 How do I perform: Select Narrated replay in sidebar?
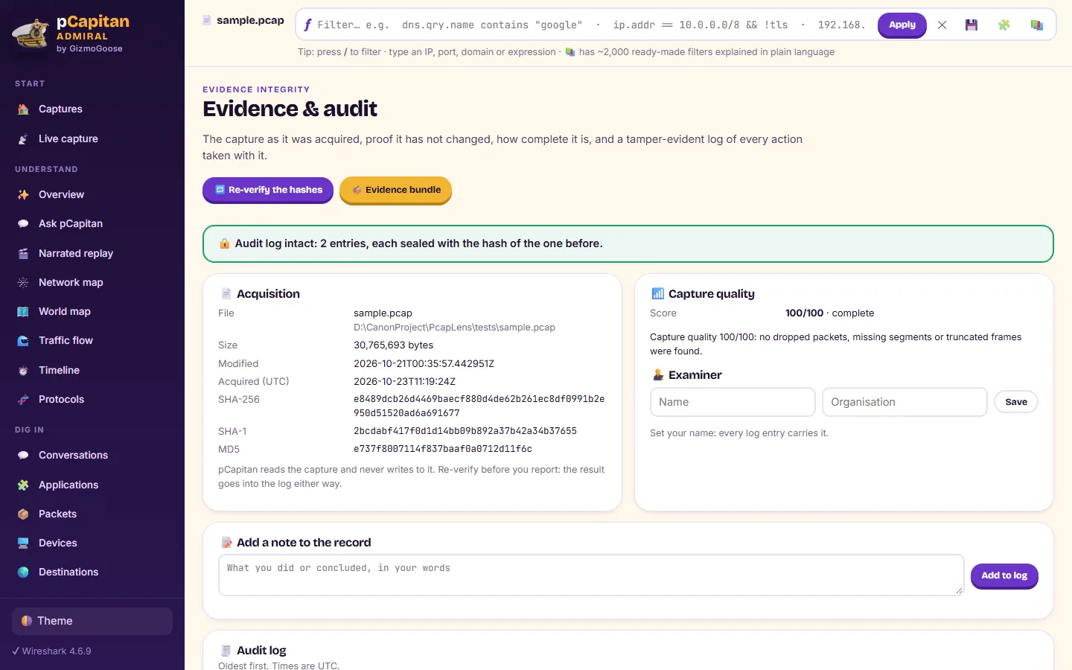click(92, 254)
